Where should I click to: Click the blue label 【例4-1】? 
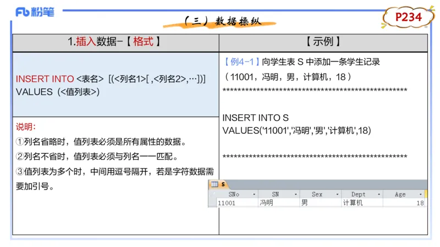point(242,61)
